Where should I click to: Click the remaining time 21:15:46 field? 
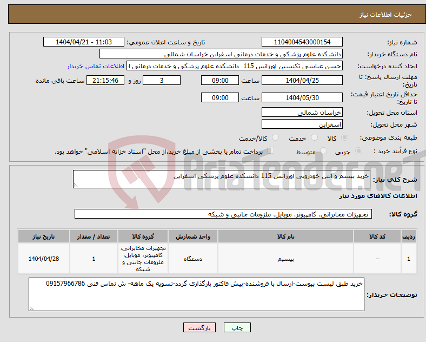click(x=105, y=81)
